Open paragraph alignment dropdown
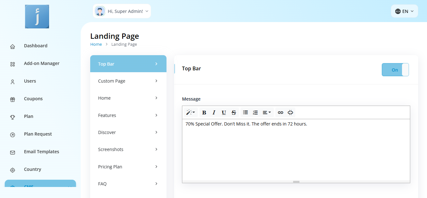The height and width of the screenshot is (198, 427). (x=267, y=113)
